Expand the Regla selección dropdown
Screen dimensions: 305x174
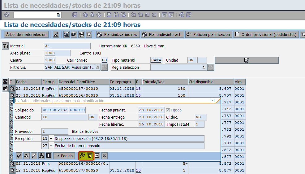coord(204,67)
